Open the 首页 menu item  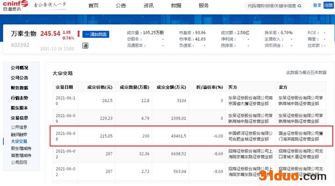coord(93,6)
